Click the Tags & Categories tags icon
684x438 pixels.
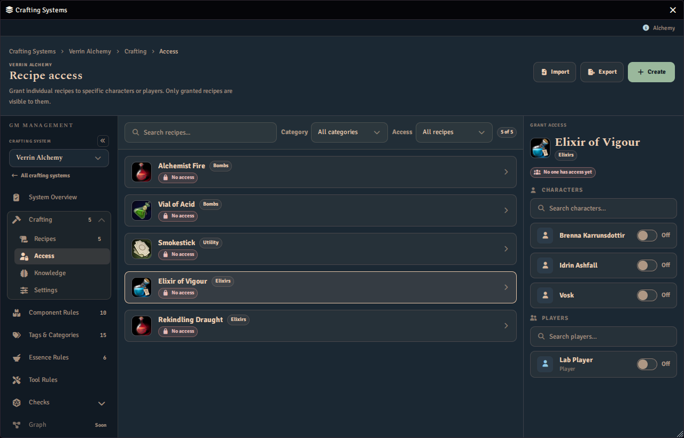(17, 335)
